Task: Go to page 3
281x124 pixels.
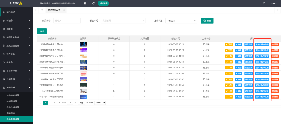Action: [x=54, y=103]
